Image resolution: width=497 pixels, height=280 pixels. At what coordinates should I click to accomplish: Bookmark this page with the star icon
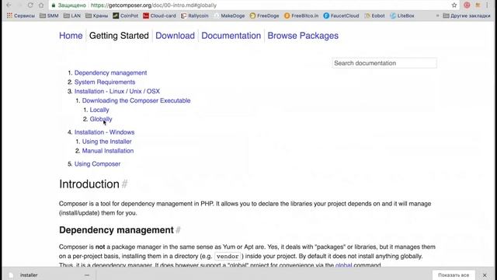coord(454,5)
